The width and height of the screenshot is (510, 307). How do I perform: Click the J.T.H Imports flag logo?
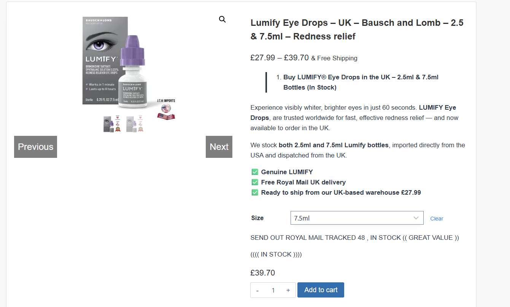click(x=166, y=111)
